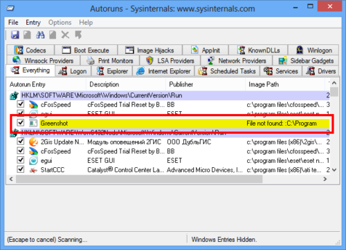Switch to the Image Hijacks tab
Image resolution: width=346 pixels, height=250 pixels.
pyautogui.click(x=149, y=50)
